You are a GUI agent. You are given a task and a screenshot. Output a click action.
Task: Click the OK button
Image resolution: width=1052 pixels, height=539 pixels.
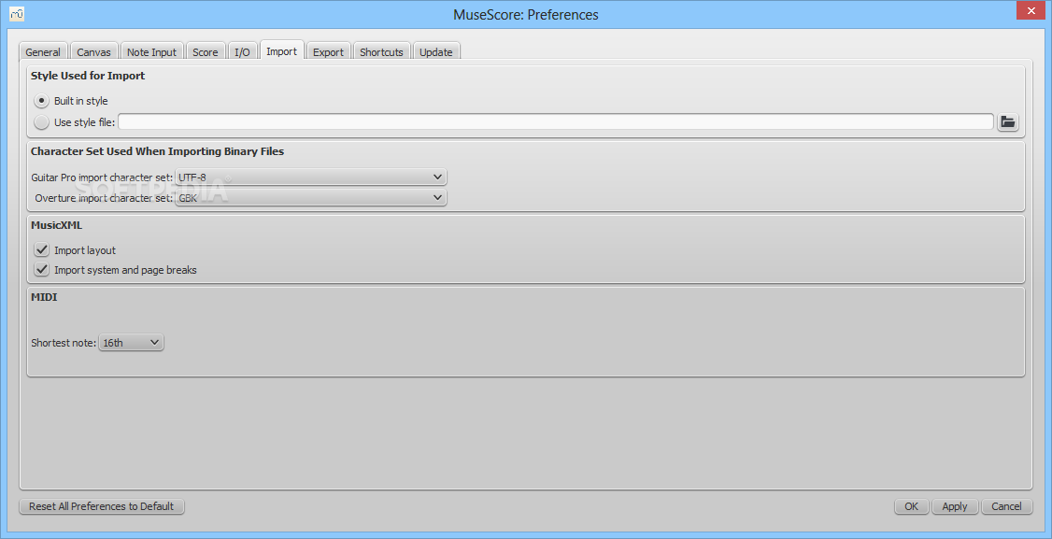[x=911, y=506]
